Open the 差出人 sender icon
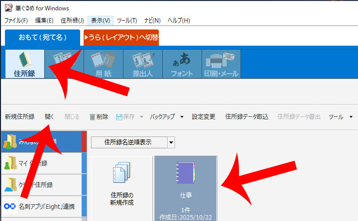Image resolution: width=358 pixels, height=221 pixels. coord(142,64)
